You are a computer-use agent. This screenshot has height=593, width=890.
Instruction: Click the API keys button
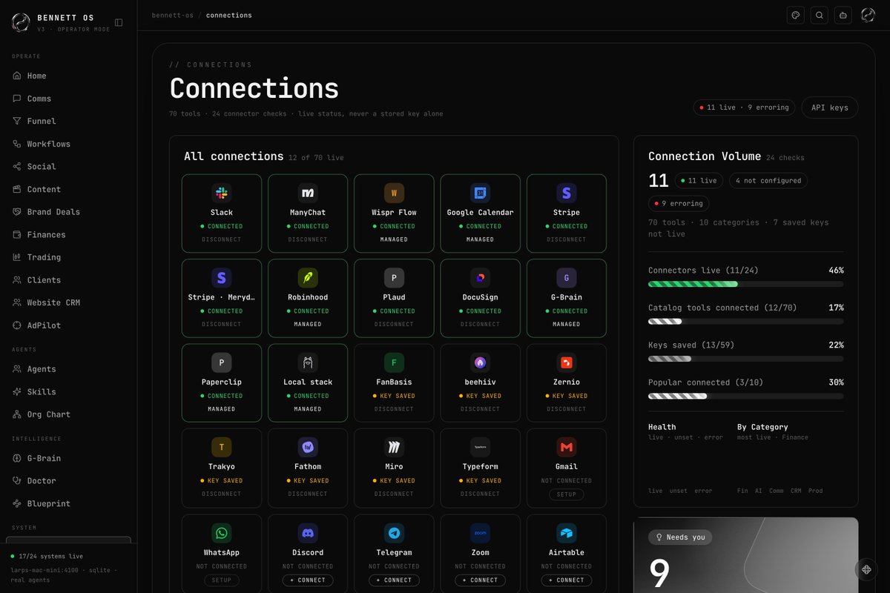tap(830, 107)
